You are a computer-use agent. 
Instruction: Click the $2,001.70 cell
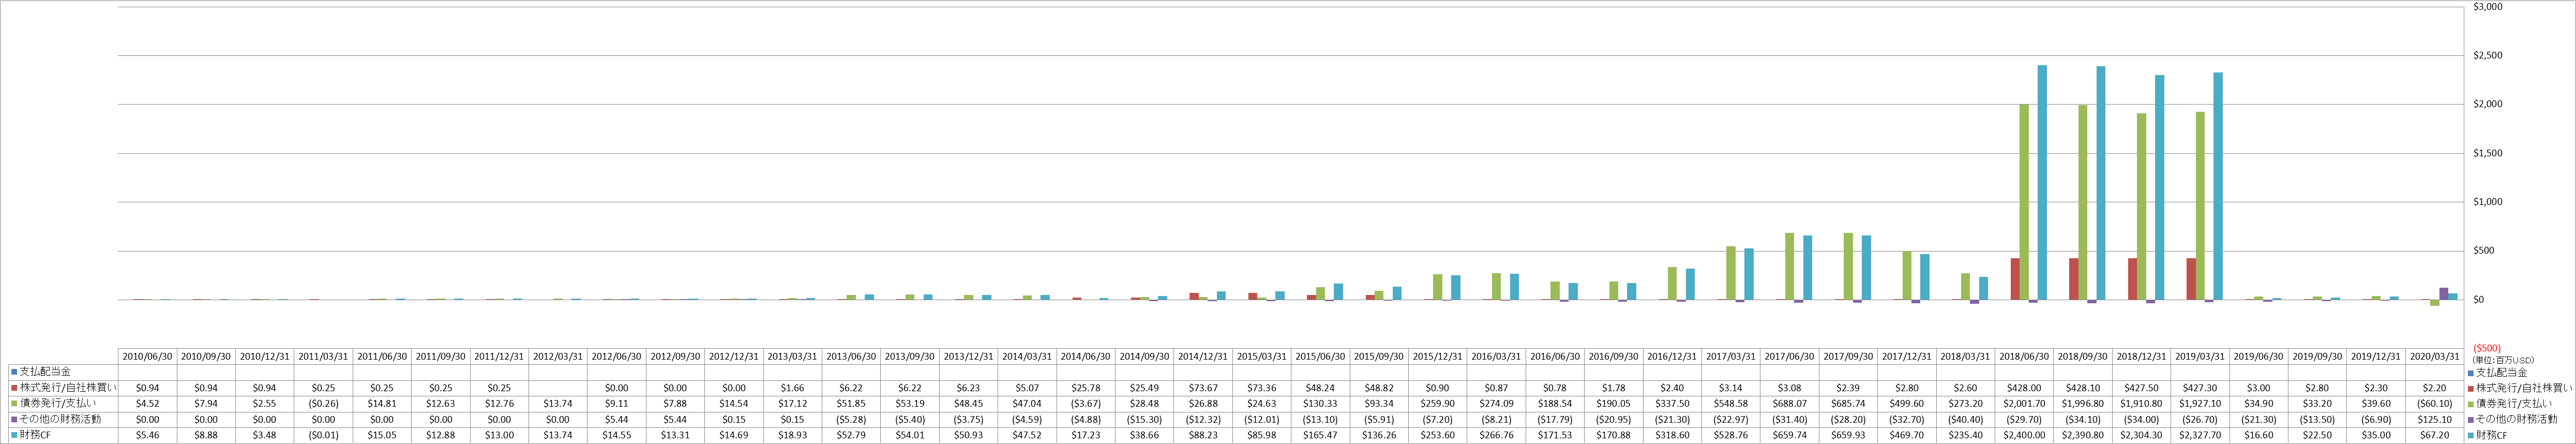coord(2025,403)
